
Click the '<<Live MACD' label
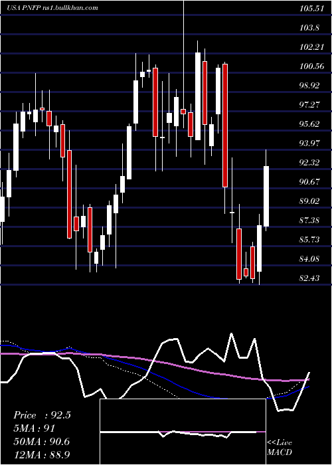280,447
